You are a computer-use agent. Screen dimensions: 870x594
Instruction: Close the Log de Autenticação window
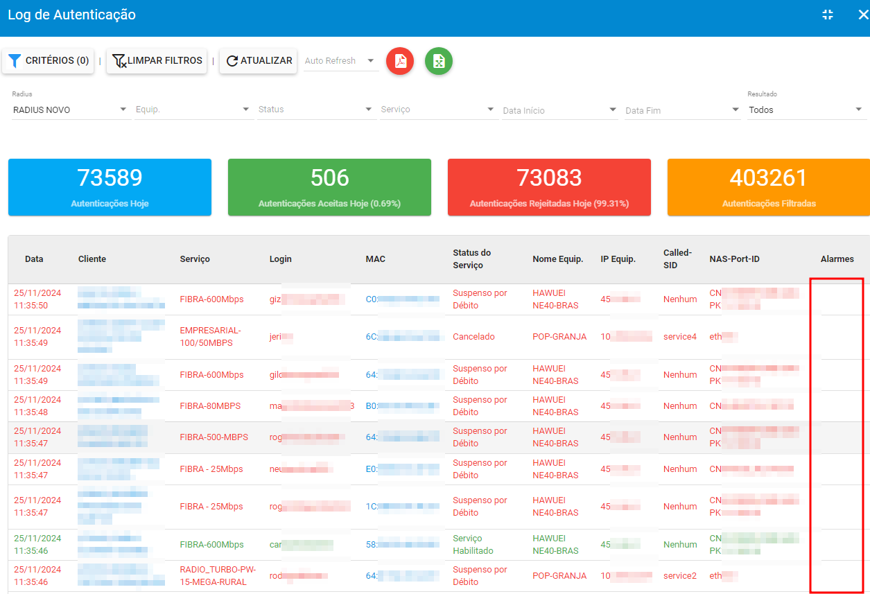[863, 15]
